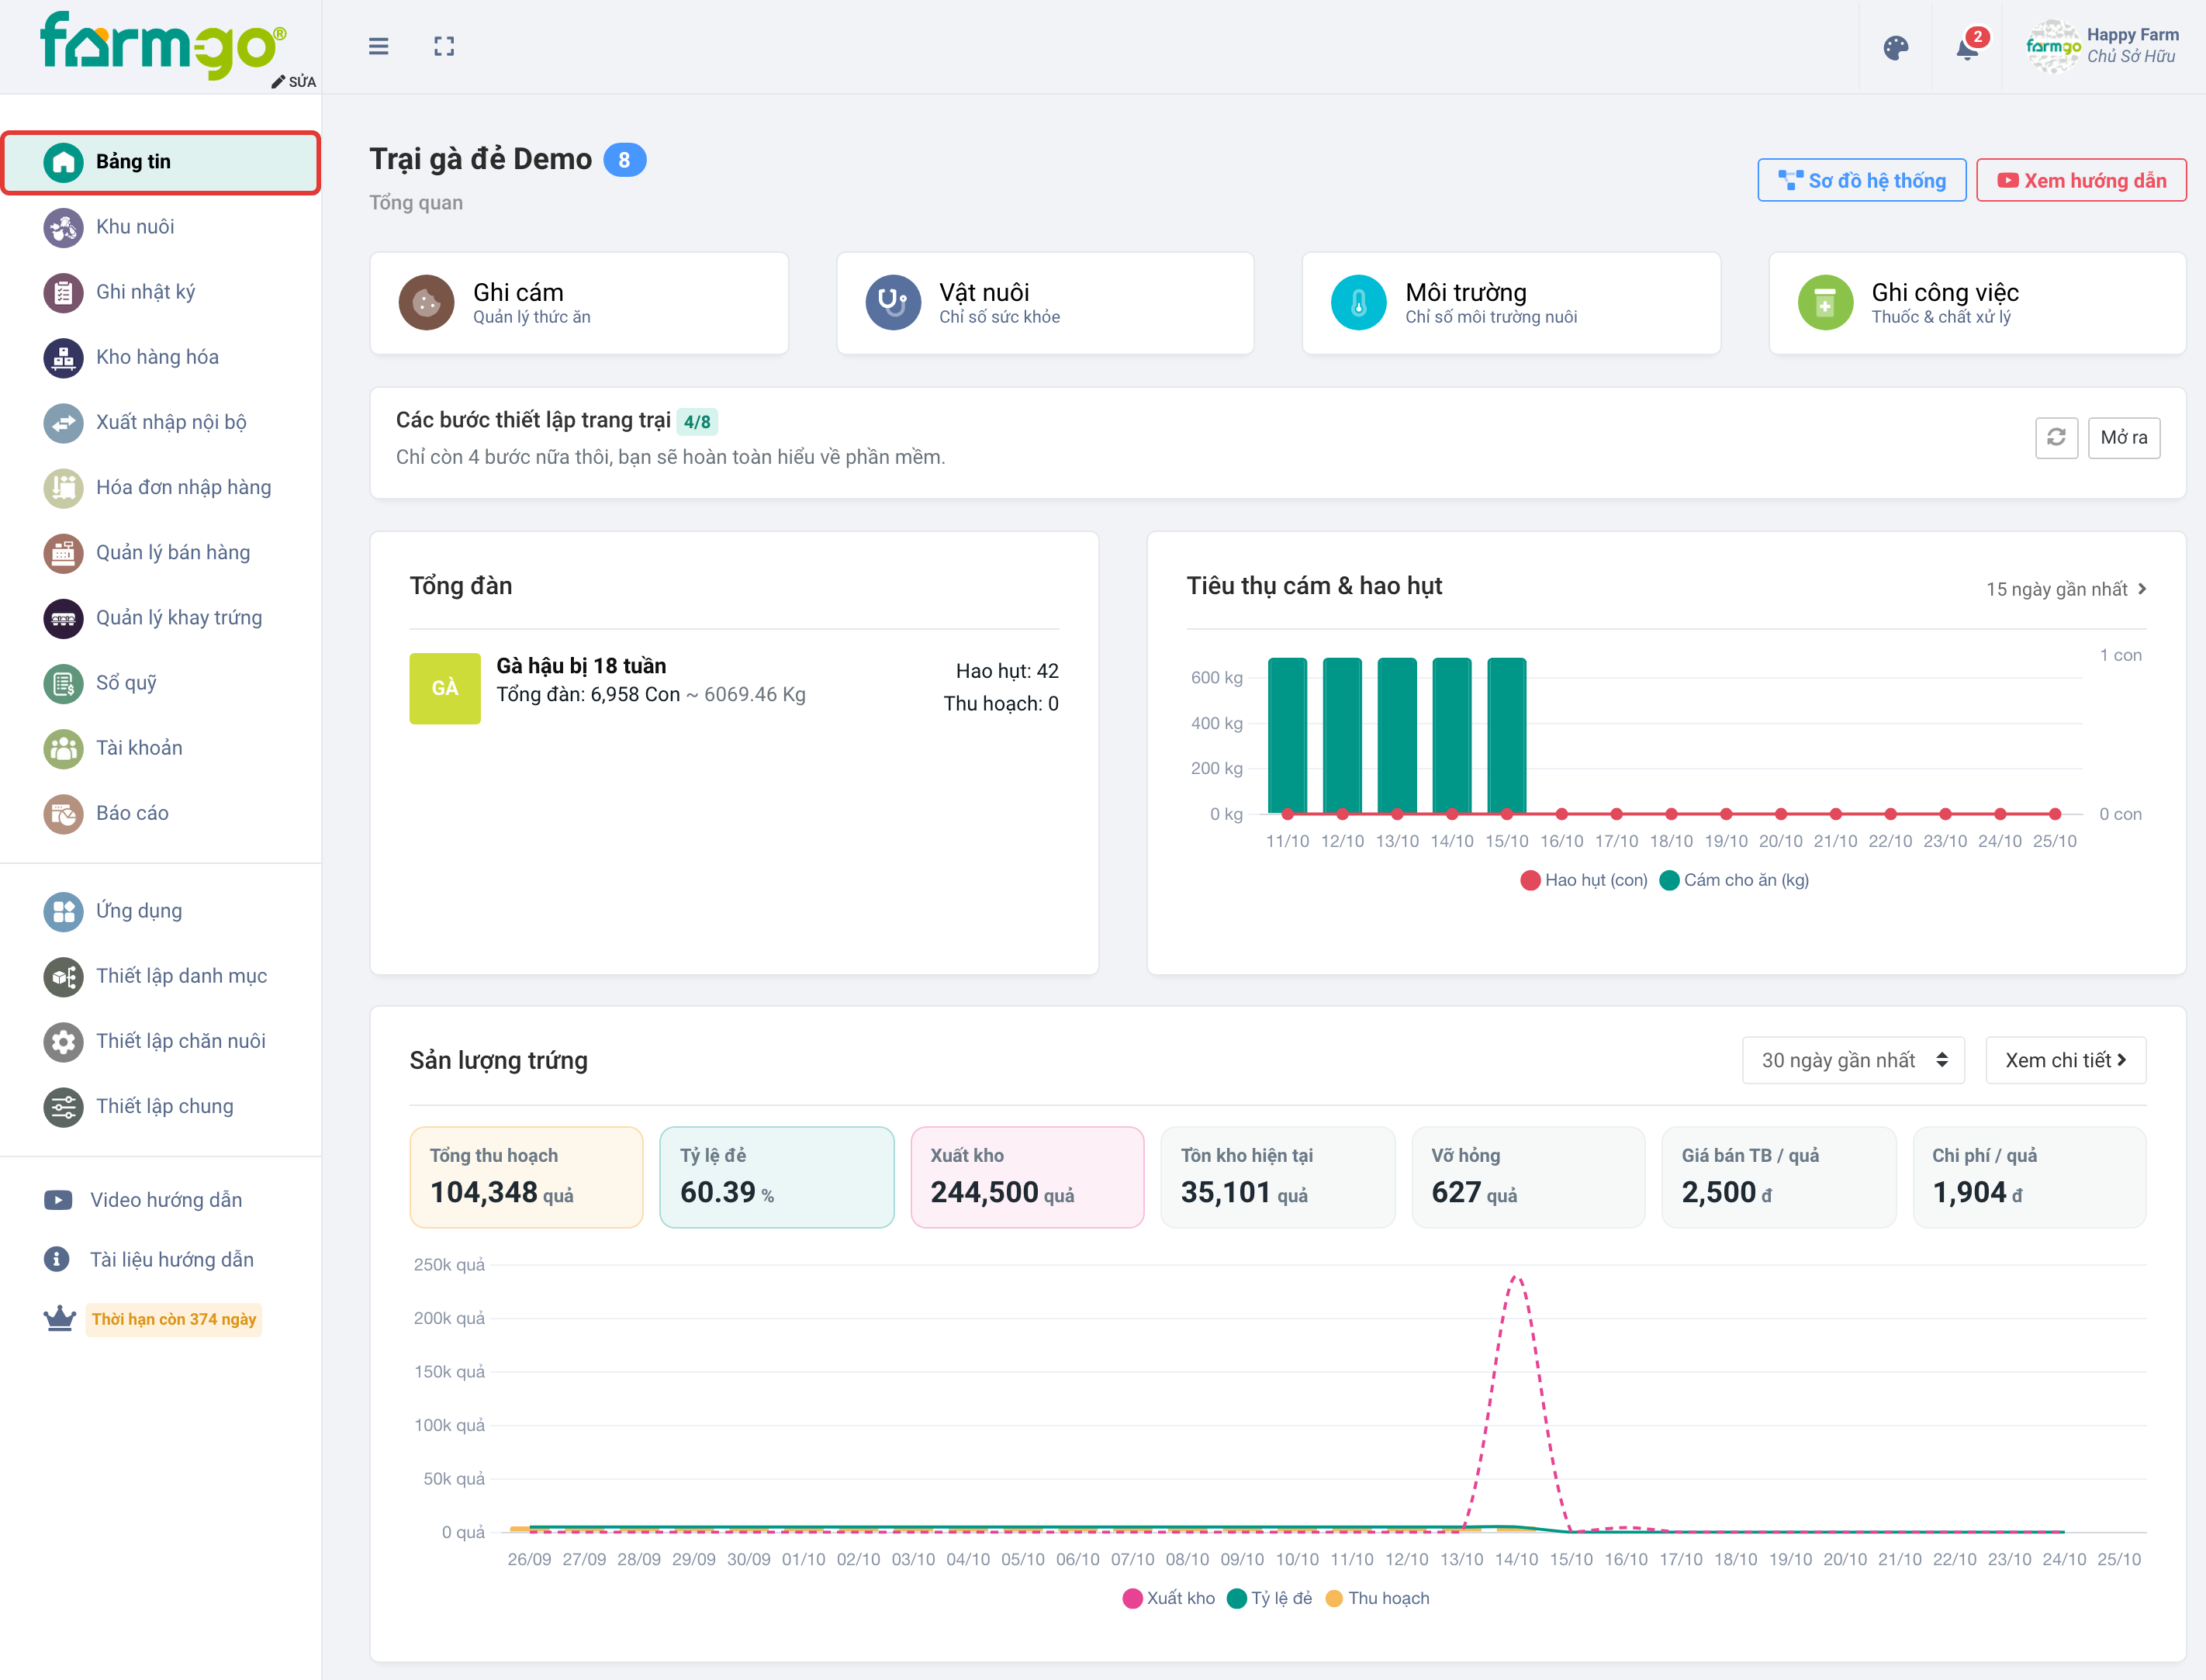Viewport: 2206px width, 1680px height.
Task: Click Mở ra button to expand steps
Action: pyautogui.click(x=2124, y=437)
